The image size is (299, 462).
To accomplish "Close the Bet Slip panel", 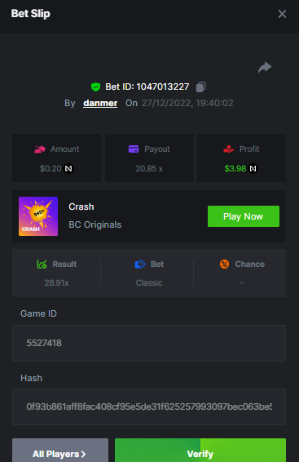I will [282, 14].
